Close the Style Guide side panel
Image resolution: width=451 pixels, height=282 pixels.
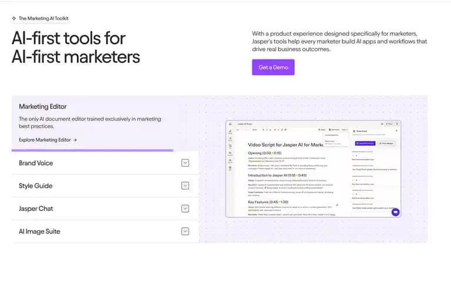tap(396, 131)
